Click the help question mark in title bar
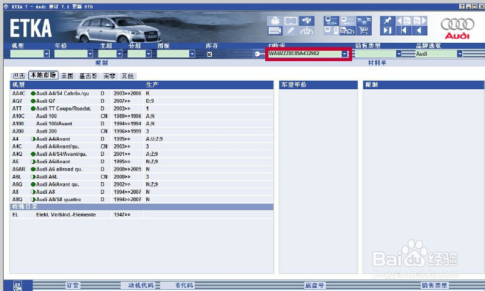 pos(462,6)
